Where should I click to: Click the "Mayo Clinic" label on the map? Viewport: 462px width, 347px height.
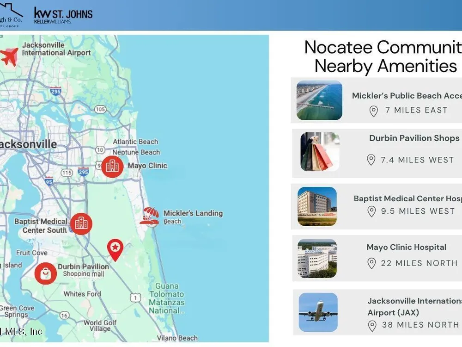(147, 166)
